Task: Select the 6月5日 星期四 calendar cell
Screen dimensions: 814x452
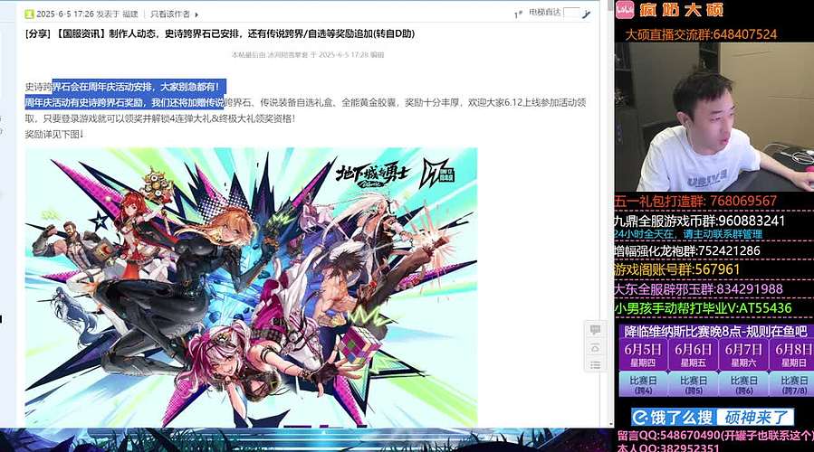Action: pos(643,354)
